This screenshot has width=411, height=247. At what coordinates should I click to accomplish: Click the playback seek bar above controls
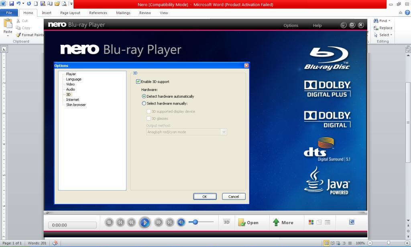pyautogui.click(x=205, y=213)
